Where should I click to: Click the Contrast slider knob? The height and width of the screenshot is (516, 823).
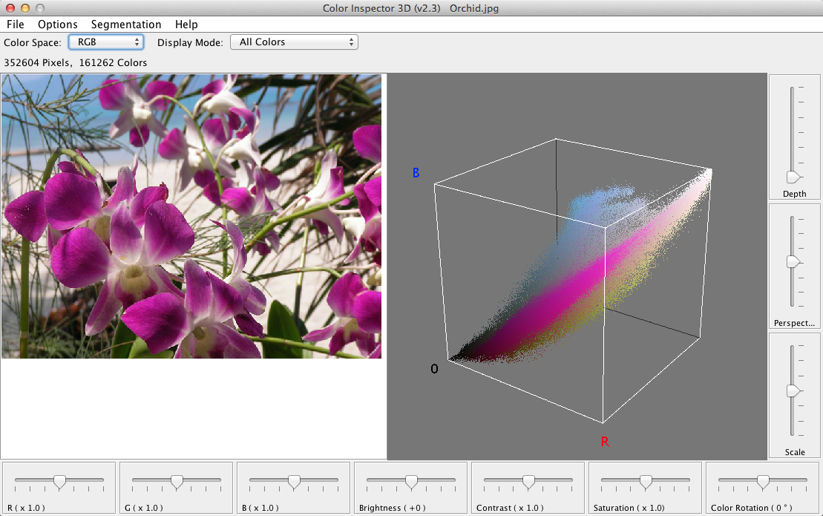point(528,482)
